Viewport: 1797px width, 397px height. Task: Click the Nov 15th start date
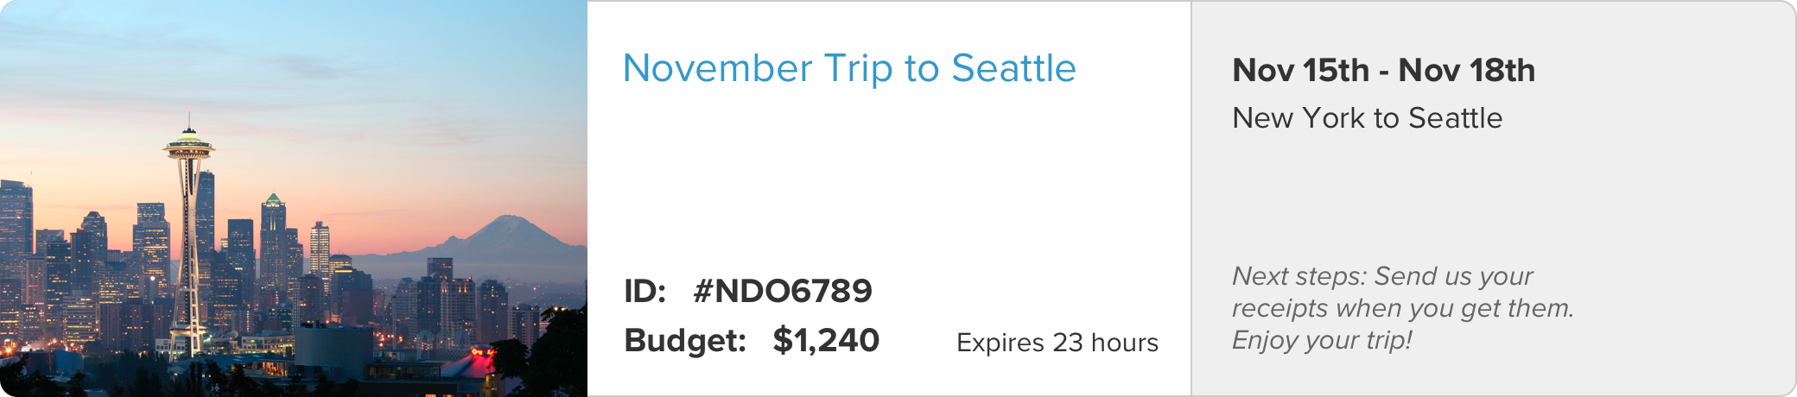click(1301, 70)
